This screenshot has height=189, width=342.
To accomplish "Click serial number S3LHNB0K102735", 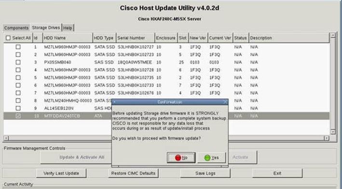I will pos(136,77).
